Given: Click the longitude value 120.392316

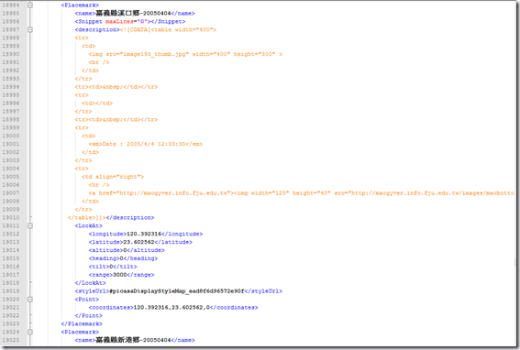Looking at the screenshot, I should (144, 234).
